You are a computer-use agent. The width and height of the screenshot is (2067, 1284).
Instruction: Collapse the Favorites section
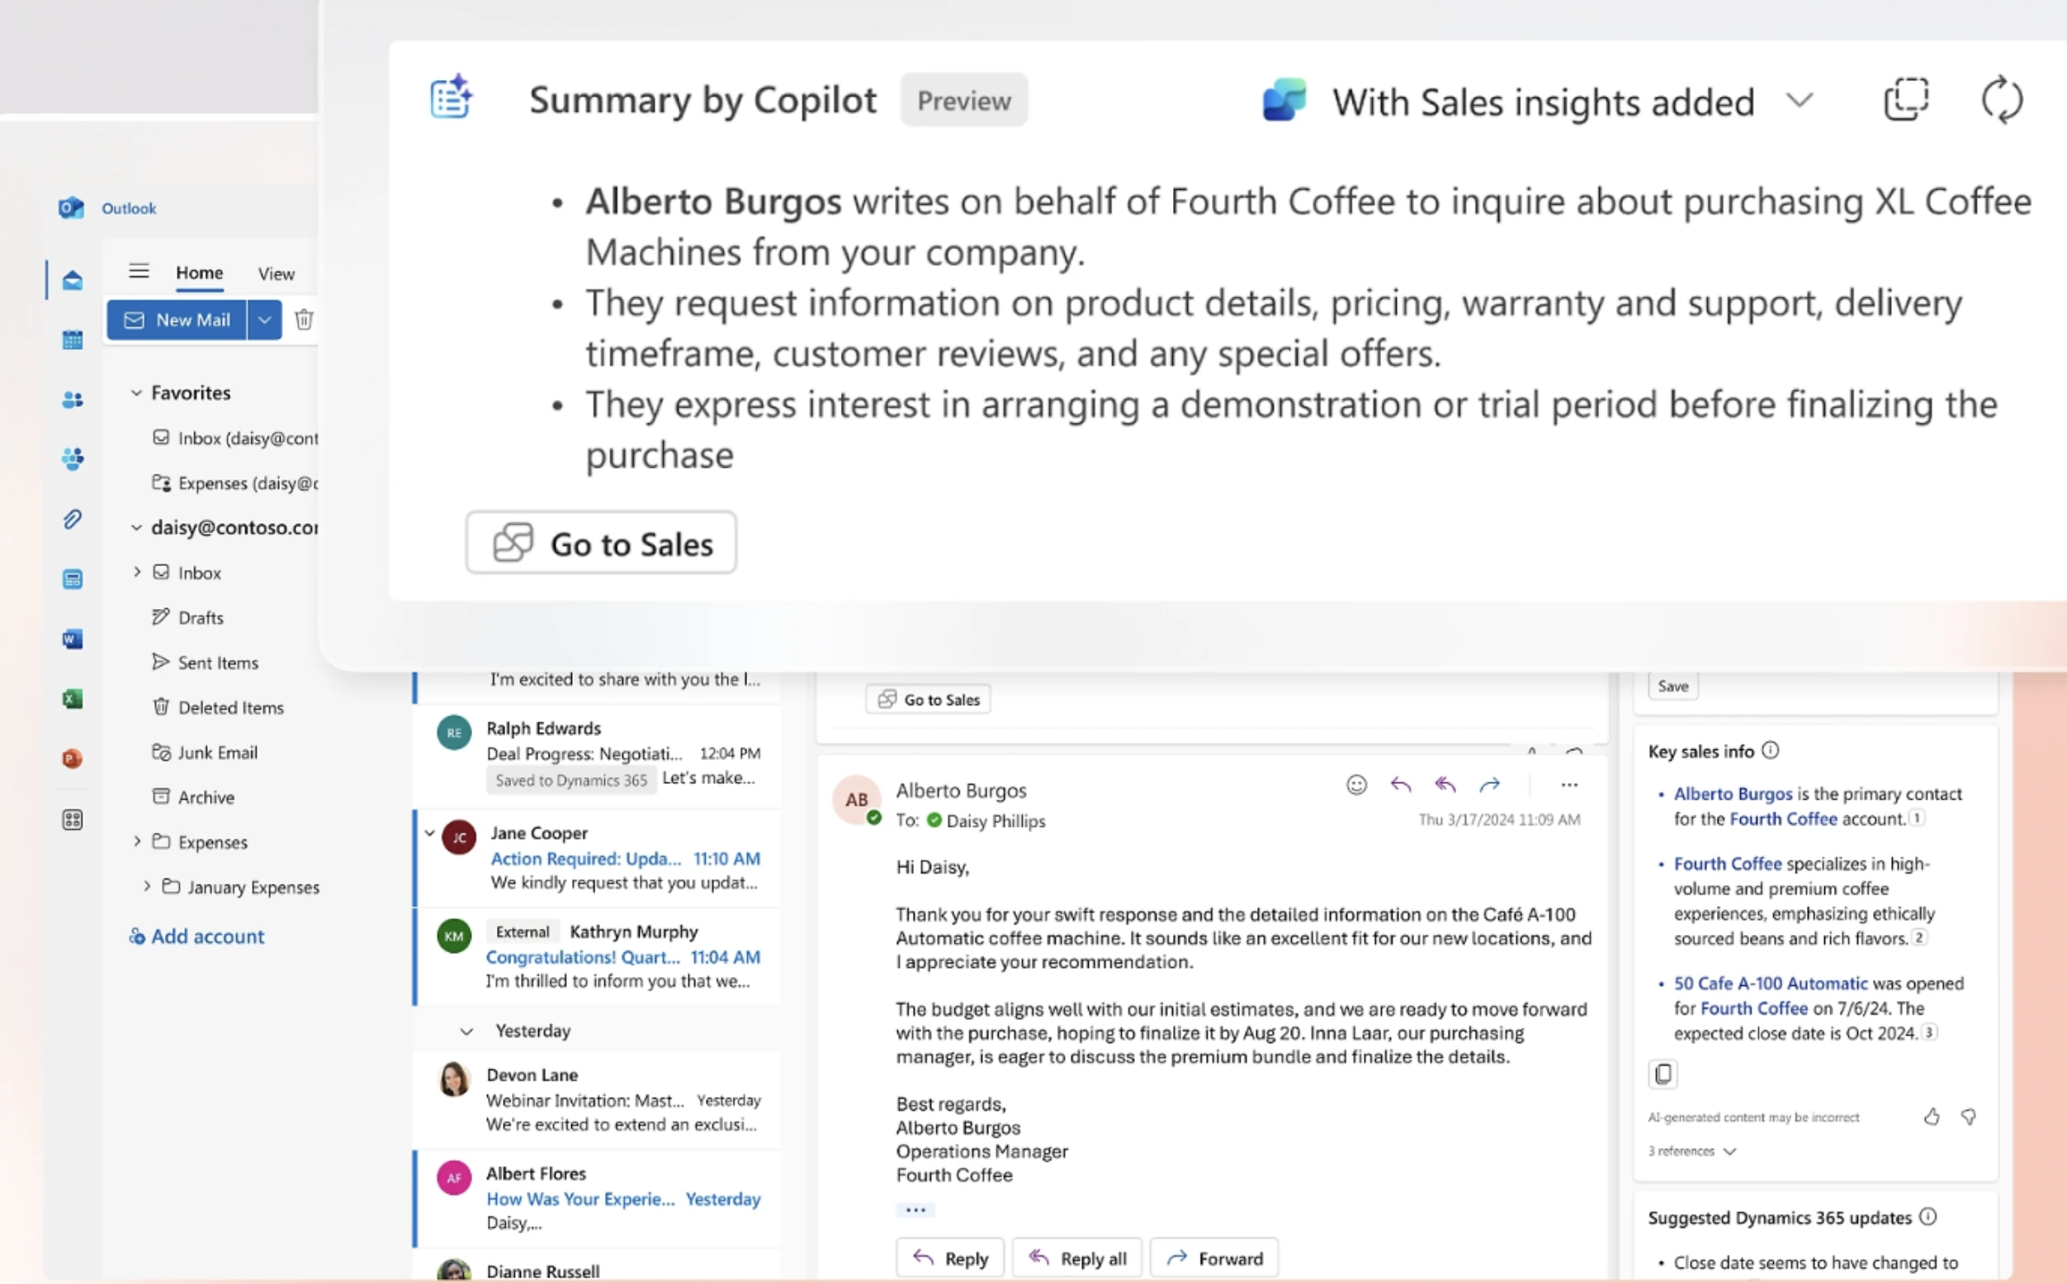pos(136,392)
